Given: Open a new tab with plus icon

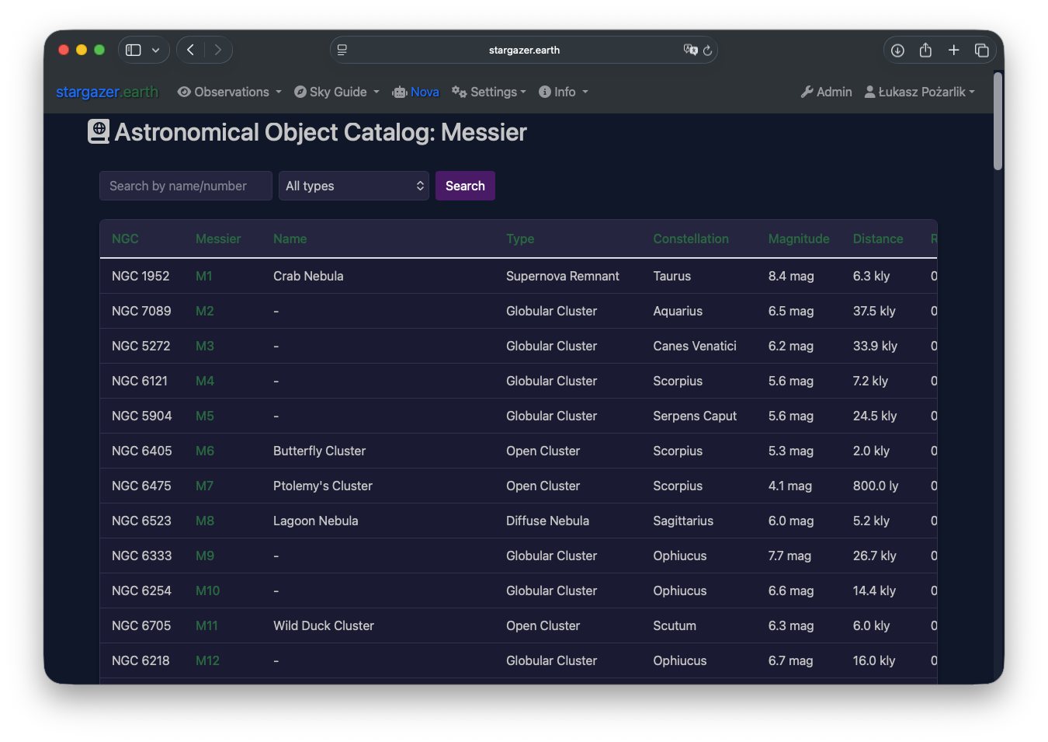Looking at the screenshot, I should 954,51.
